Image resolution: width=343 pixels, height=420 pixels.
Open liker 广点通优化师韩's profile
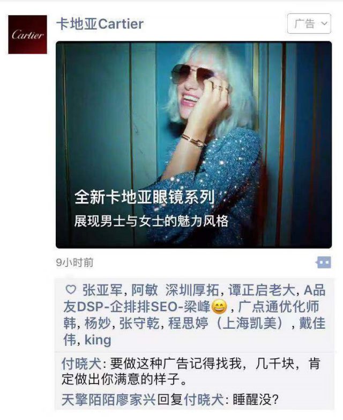click(191, 315)
